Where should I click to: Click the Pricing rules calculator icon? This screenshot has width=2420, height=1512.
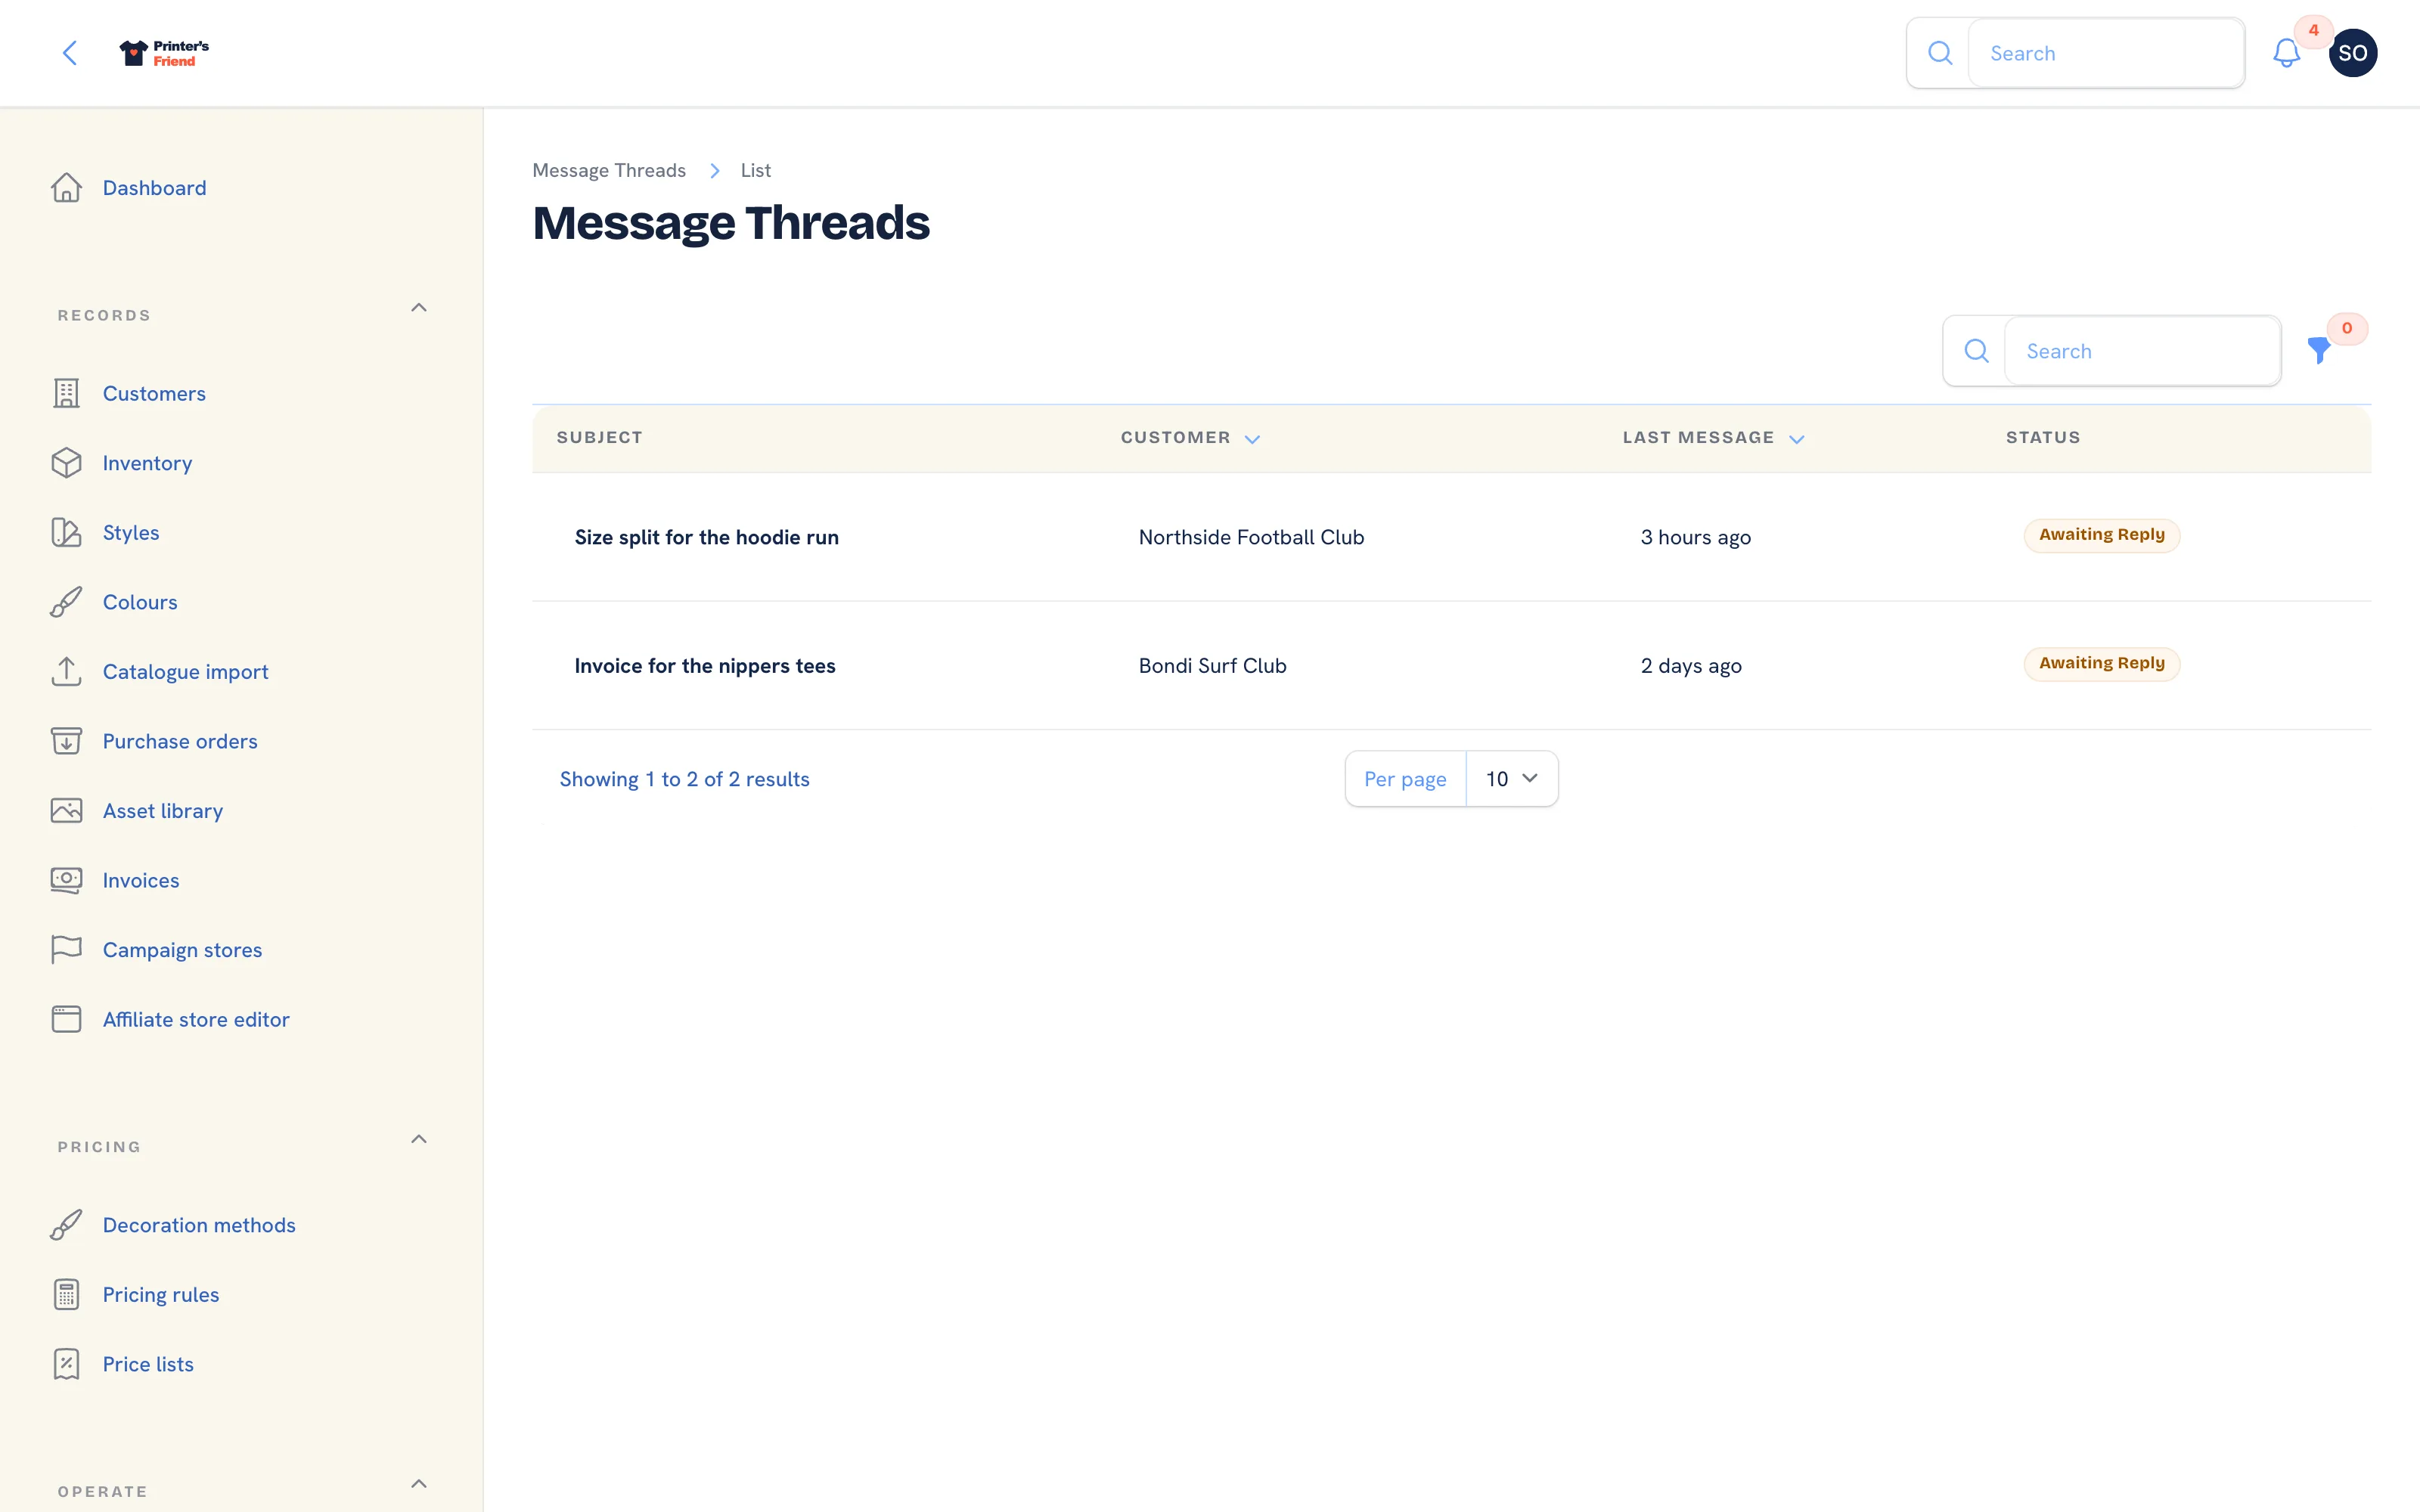point(66,1294)
